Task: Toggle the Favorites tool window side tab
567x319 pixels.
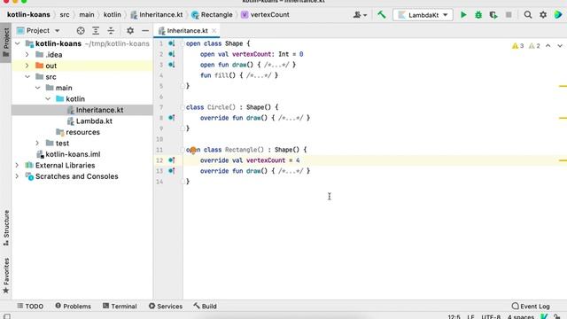Action: coord(6,276)
